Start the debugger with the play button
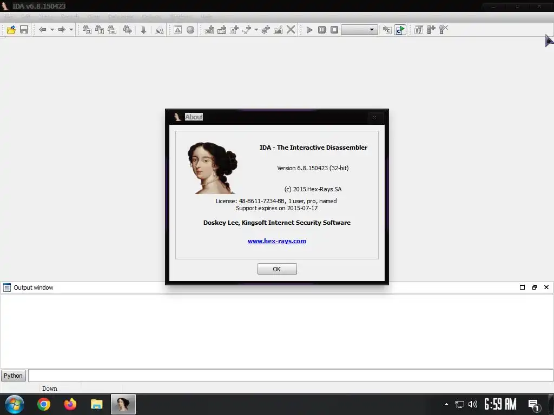 (309, 30)
